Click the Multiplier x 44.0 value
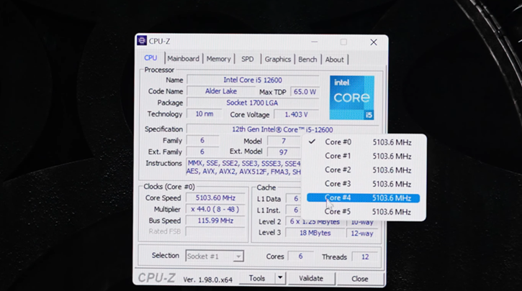Image resolution: width=522 pixels, height=291 pixels. tap(215, 209)
